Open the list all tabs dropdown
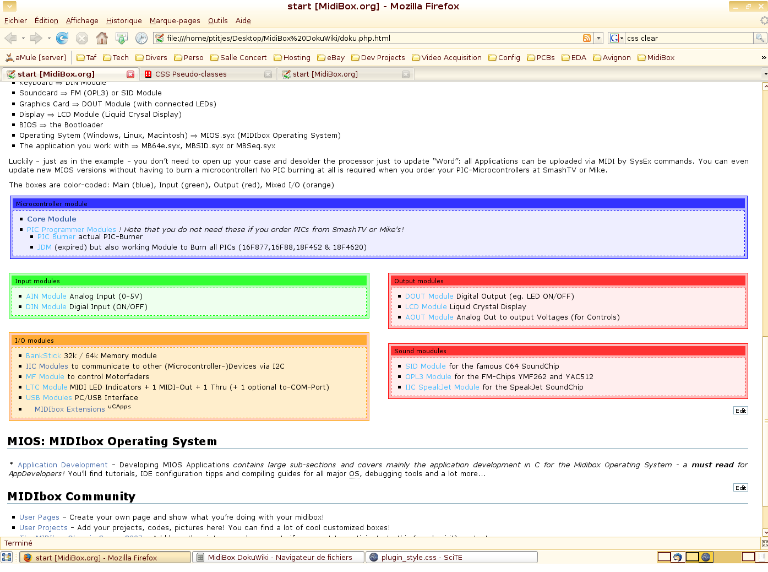 [x=765, y=74]
